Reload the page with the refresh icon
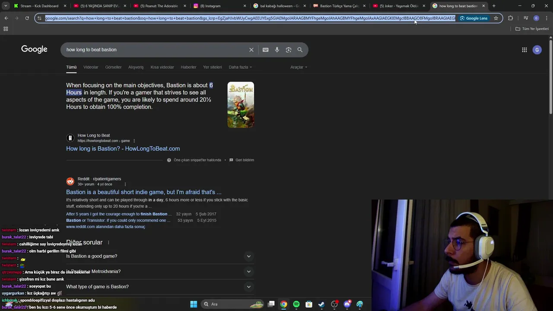Image resolution: width=553 pixels, height=311 pixels. 27,18
